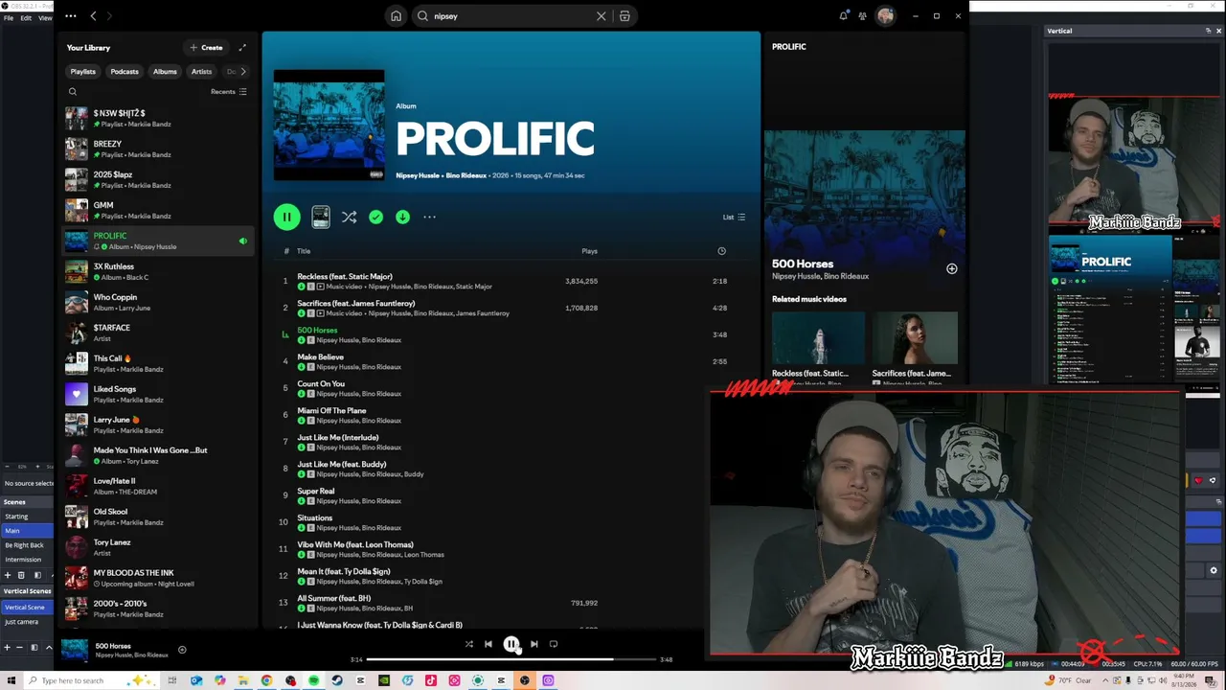This screenshot has height=690, width=1226.
Task: Click the Spotify search field containing 'nipsey'
Action: pyautogui.click(x=525, y=16)
